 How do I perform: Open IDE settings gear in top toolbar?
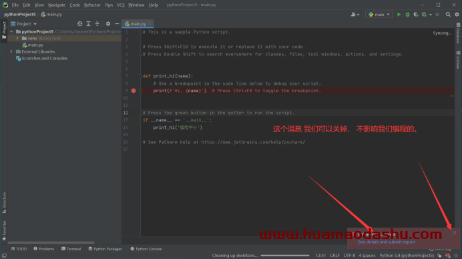457,15
